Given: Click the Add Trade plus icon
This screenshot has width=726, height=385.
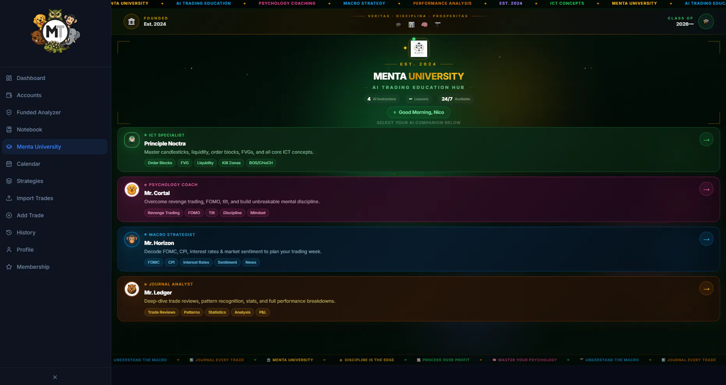Looking at the screenshot, I should [x=9, y=215].
